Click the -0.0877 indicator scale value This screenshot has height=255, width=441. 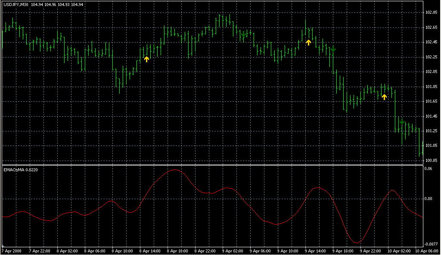click(432, 244)
